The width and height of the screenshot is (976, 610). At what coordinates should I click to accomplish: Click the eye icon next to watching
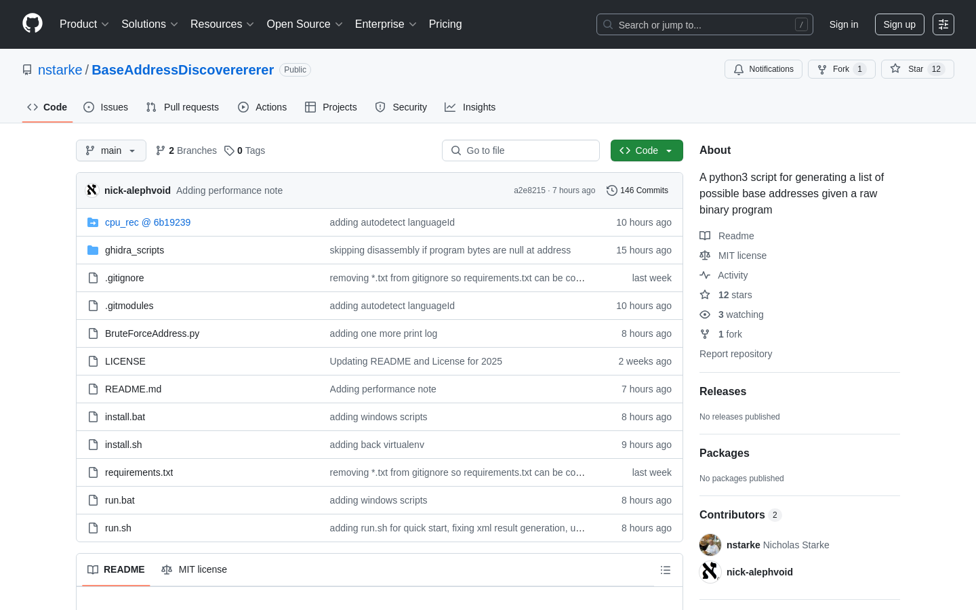(x=705, y=314)
